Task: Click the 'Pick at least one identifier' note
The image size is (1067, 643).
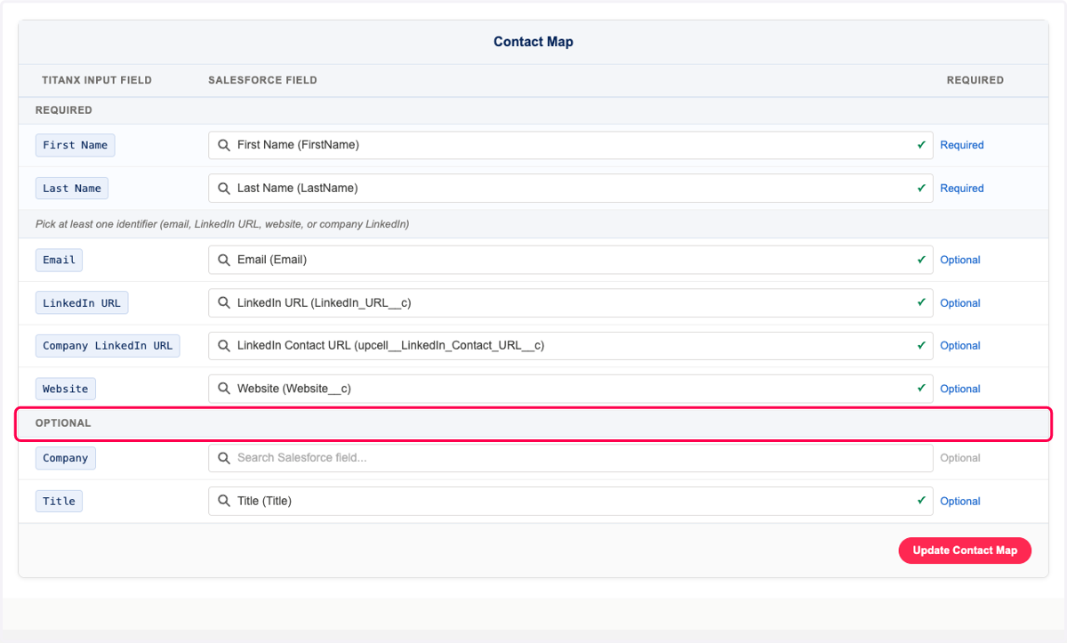Action: (x=222, y=224)
